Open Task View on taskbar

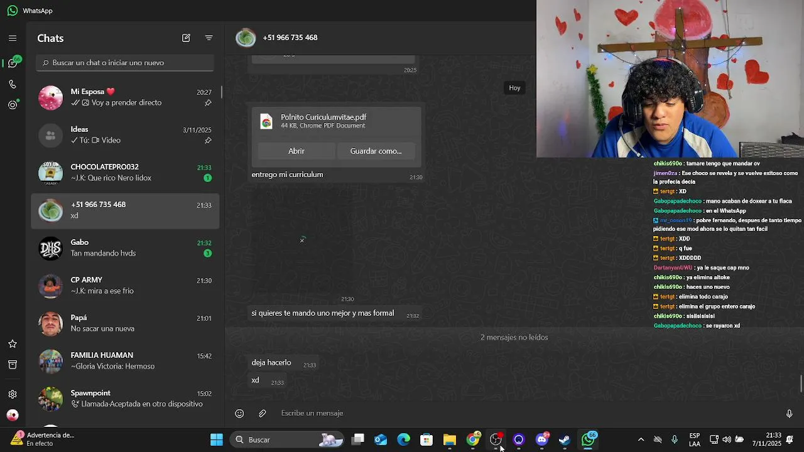(x=358, y=440)
